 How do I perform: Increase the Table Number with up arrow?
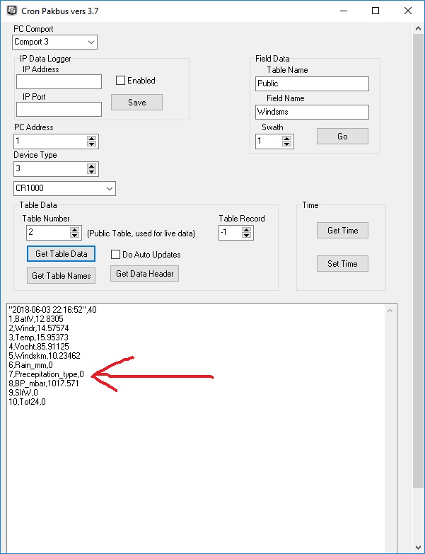click(74, 230)
